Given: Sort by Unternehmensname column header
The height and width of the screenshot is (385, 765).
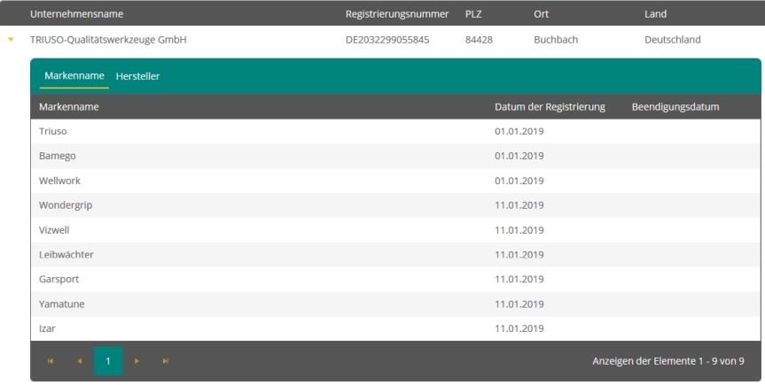Looking at the screenshot, I should click(76, 13).
